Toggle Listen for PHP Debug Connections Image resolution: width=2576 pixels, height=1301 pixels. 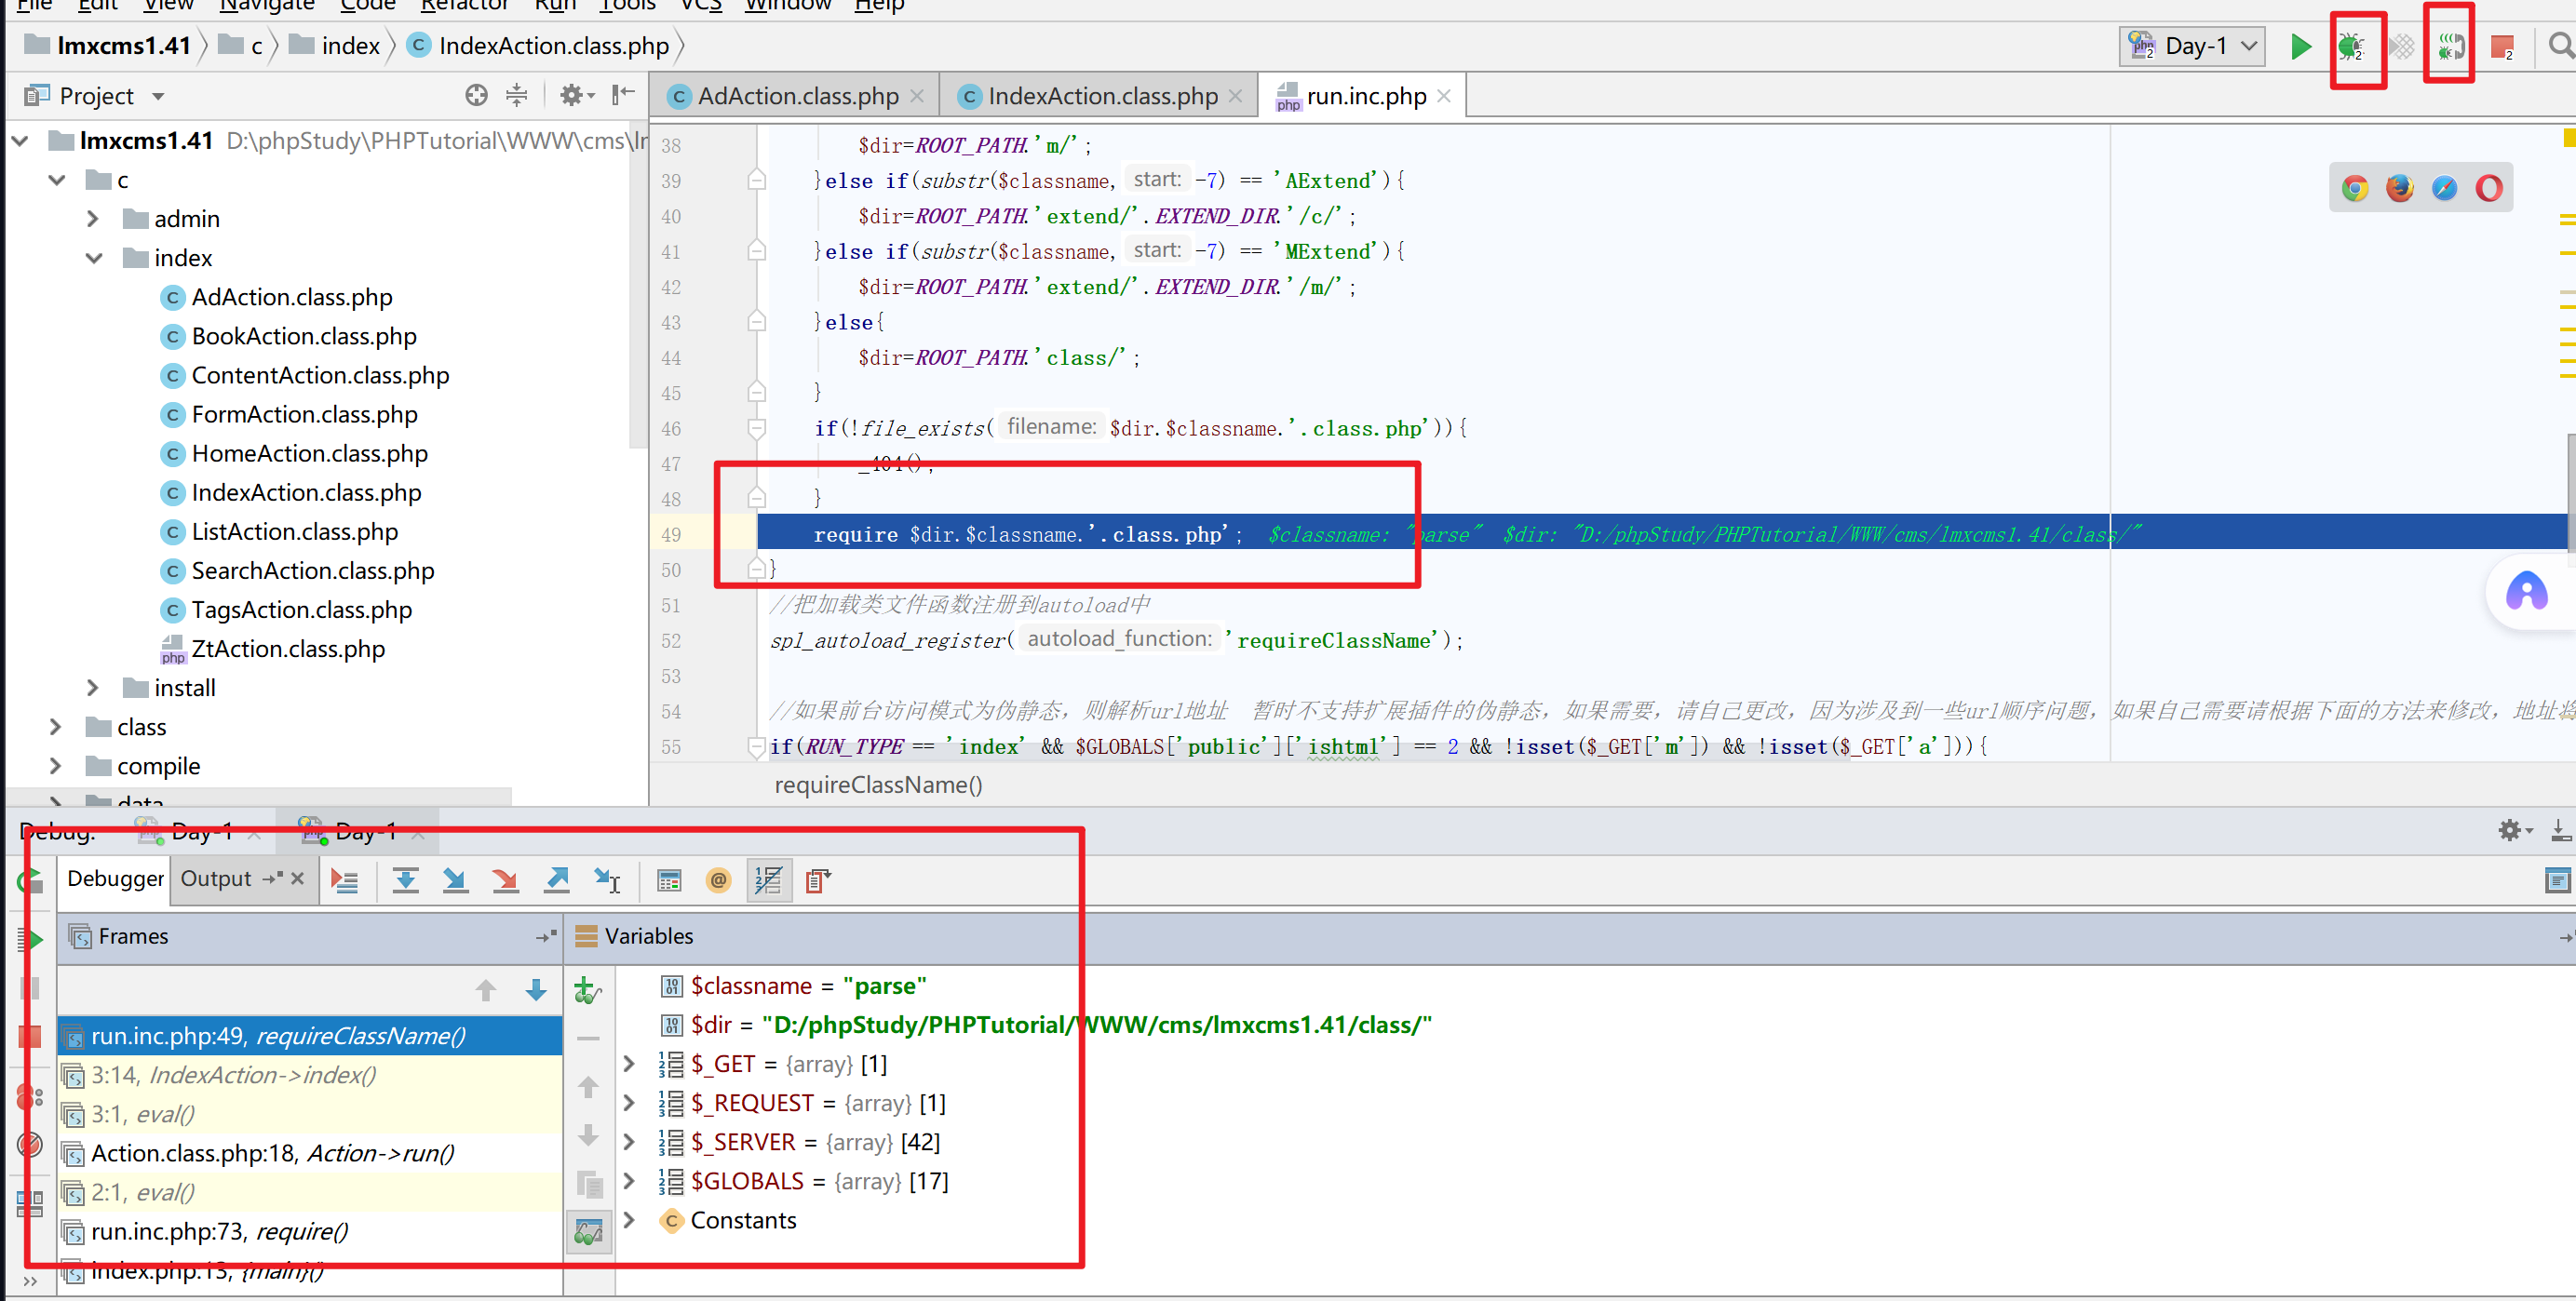coord(2450,46)
